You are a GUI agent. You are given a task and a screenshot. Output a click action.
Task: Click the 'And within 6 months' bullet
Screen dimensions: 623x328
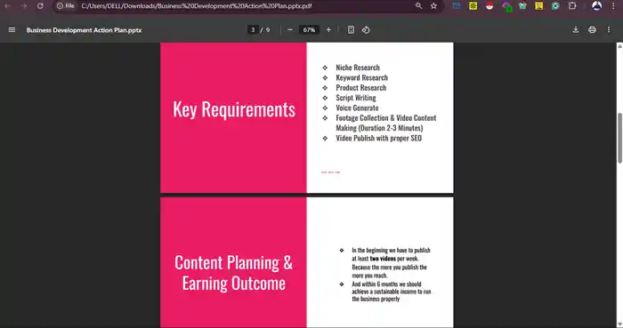391,292
